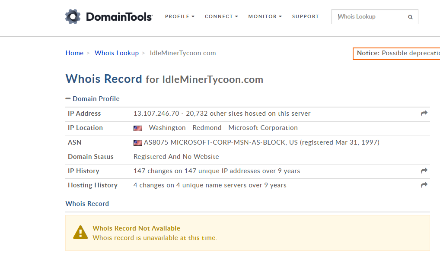Click Whois record is unavailable at this time
Image resolution: width=440 pixels, height=272 pixels.
(x=155, y=238)
